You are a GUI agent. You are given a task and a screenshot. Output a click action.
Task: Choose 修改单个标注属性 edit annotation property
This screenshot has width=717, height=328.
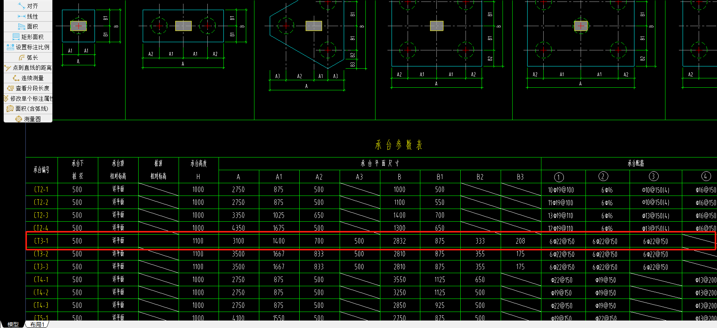[28, 99]
